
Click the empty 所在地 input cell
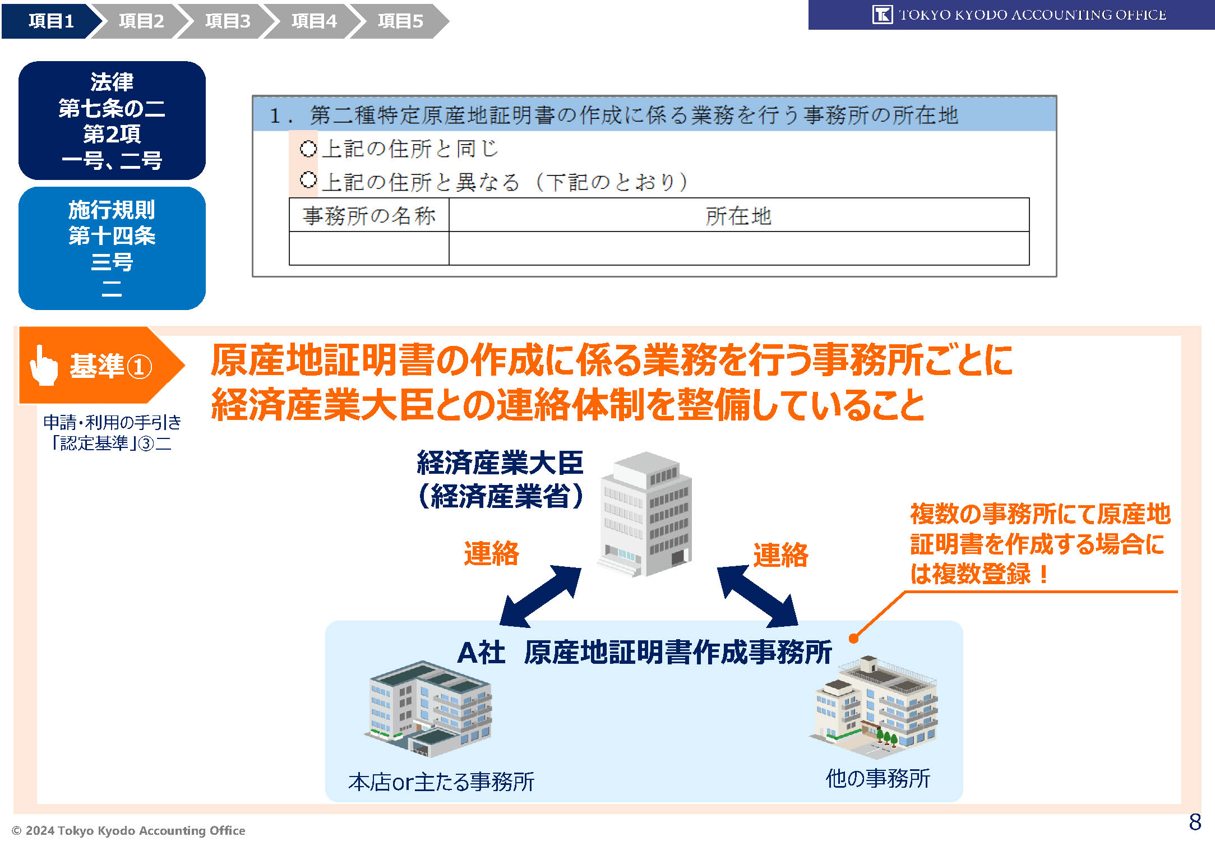pos(738,248)
